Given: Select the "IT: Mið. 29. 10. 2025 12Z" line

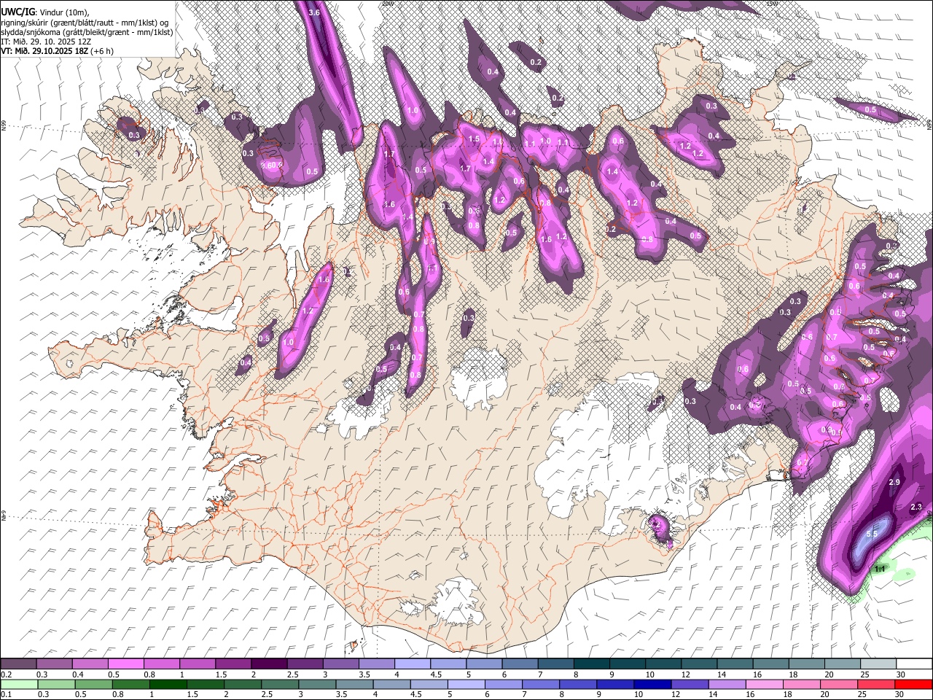Looking at the screenshot, I should (46, 42).
